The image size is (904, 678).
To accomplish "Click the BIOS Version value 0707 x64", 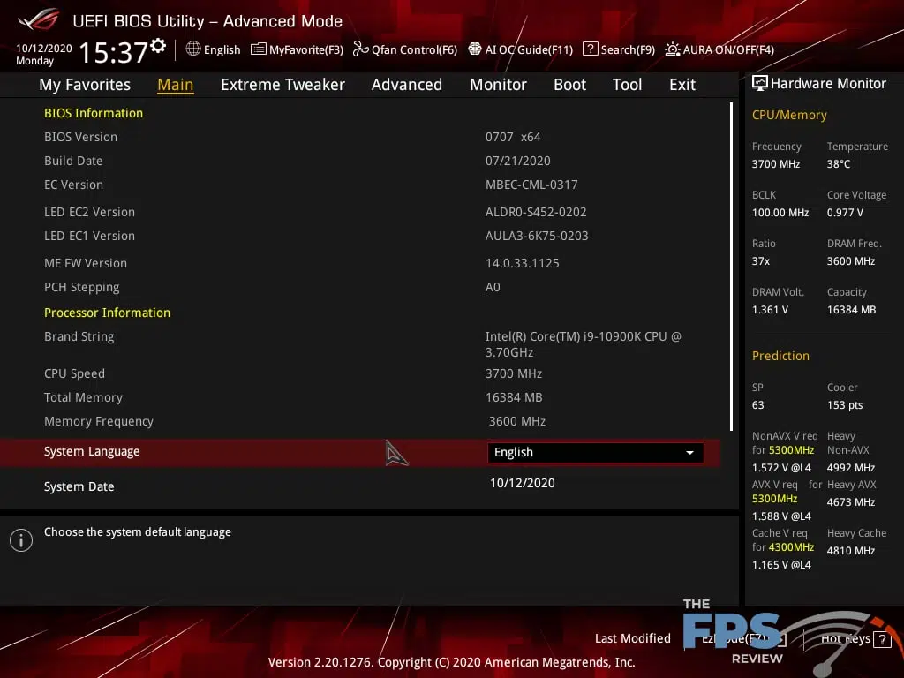I will (513, 137).
